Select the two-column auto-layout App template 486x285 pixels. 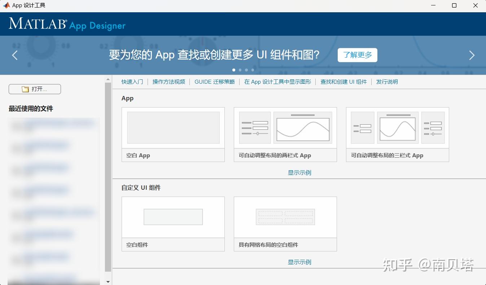tap(285, 134)
